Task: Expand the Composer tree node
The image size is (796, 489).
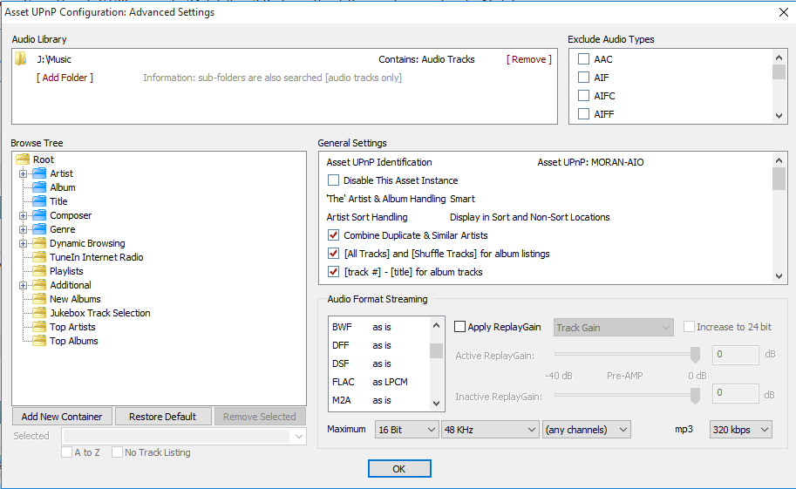Action: [x=24, y=215]
